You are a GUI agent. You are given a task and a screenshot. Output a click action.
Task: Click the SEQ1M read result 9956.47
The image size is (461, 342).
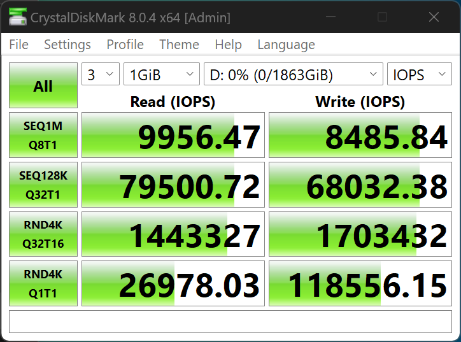[173, 135]
